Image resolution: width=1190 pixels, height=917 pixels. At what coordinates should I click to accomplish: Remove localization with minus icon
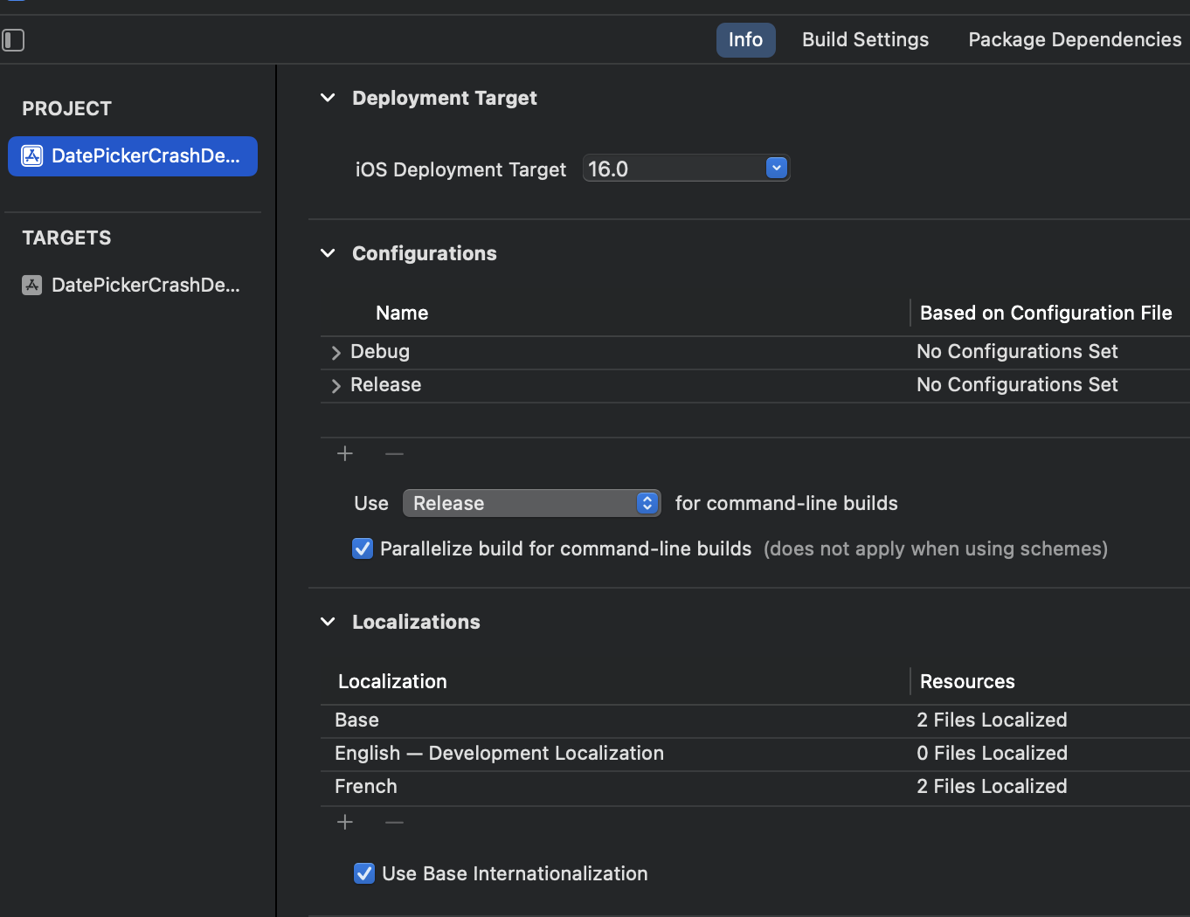(x=394, y=822)
